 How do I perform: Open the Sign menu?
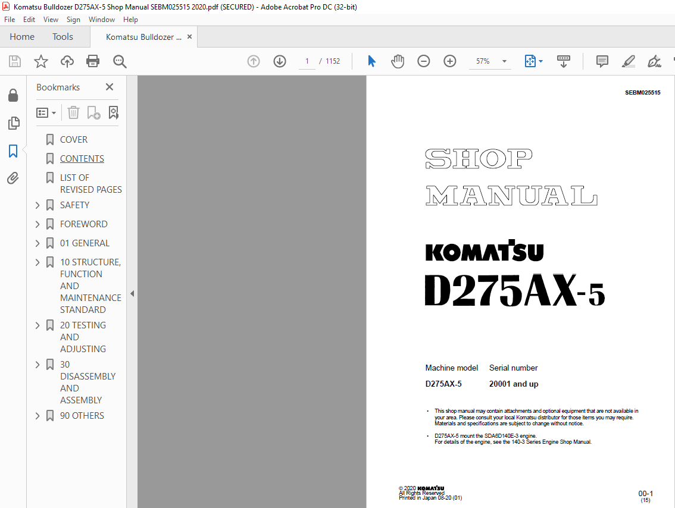tap(73, 20)
